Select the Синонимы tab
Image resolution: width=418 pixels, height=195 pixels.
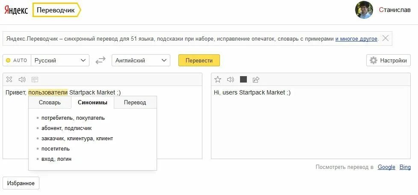[x=92, y=103]
